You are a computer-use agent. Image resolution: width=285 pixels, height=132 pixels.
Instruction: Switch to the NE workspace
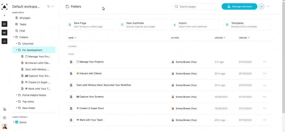point(4,33)
